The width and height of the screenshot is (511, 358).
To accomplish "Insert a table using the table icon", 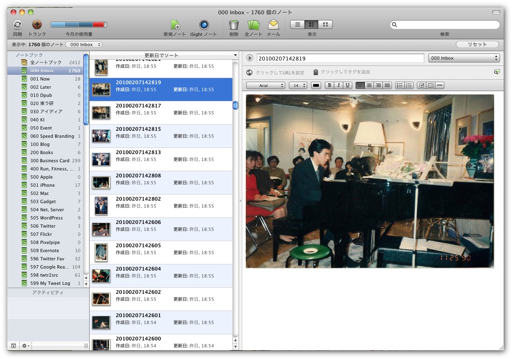I will (x=430, y=85).
